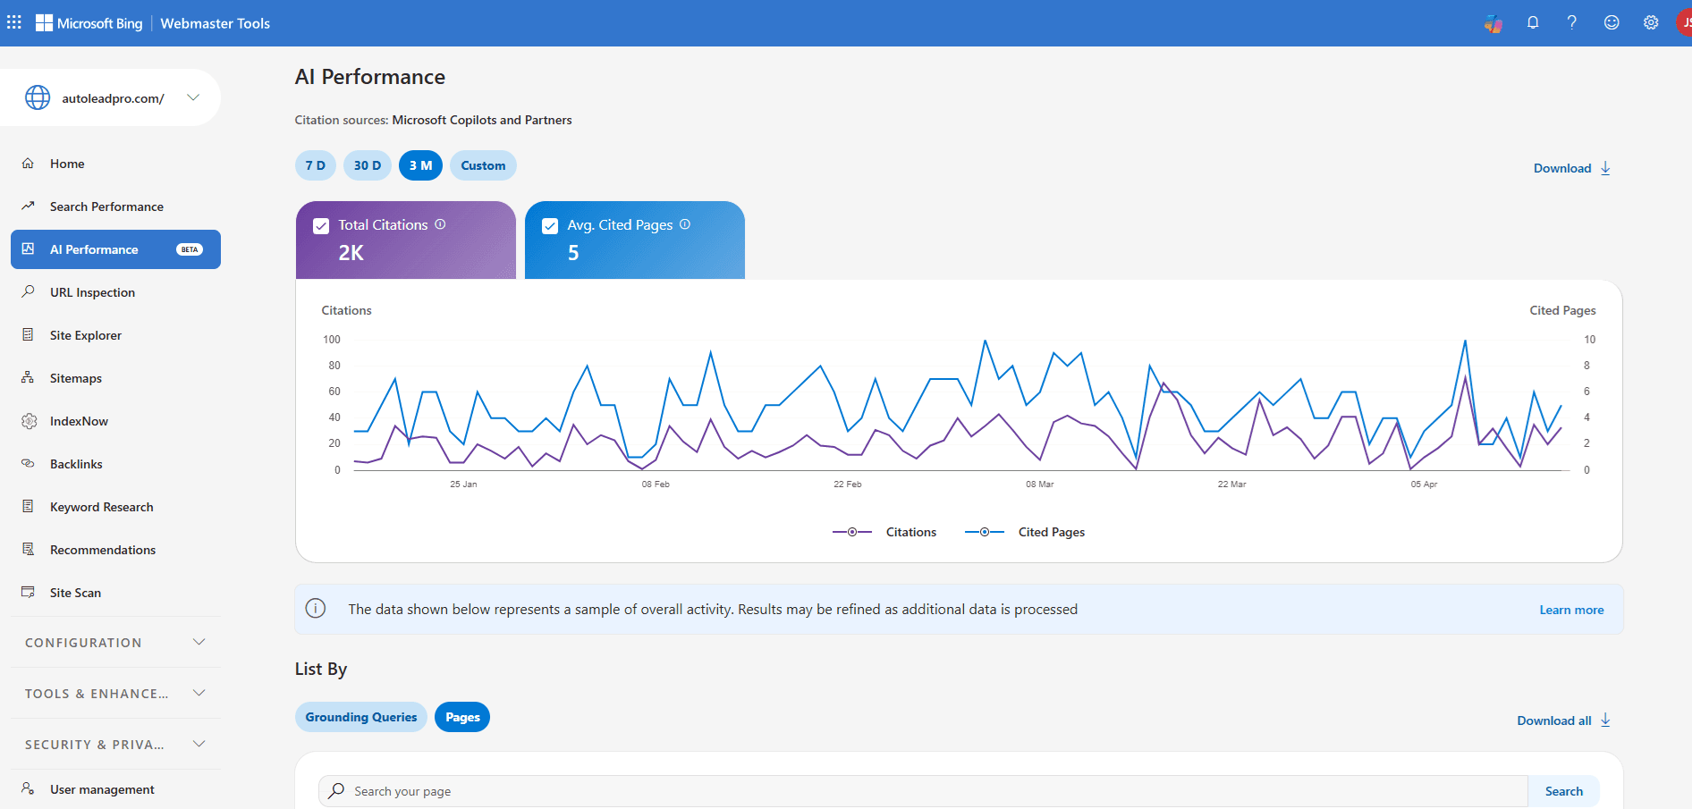Screen dimensions: 1692x809
Task: Switch to the Grounding Queries list
Action: tap(360, 716)
